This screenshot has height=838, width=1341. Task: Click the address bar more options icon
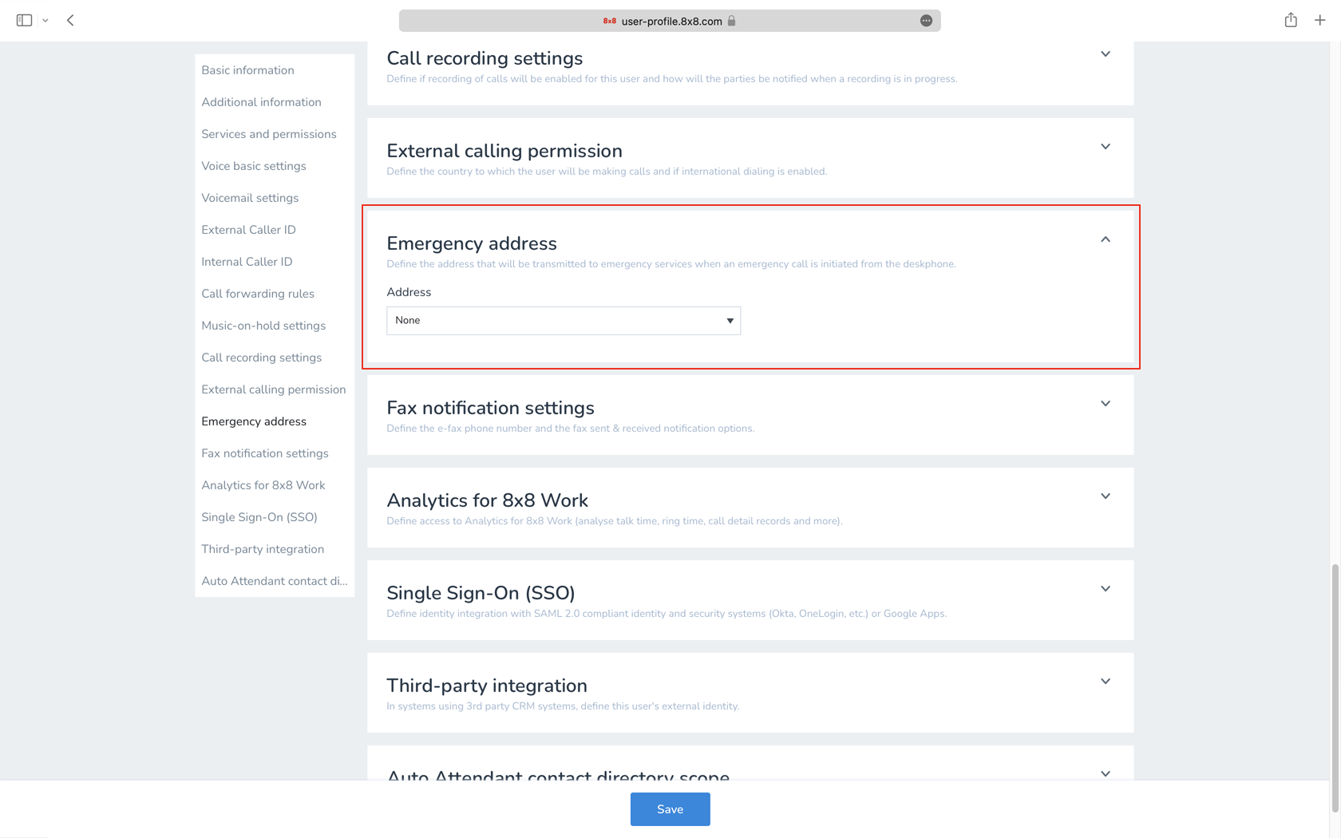[926, 21]
